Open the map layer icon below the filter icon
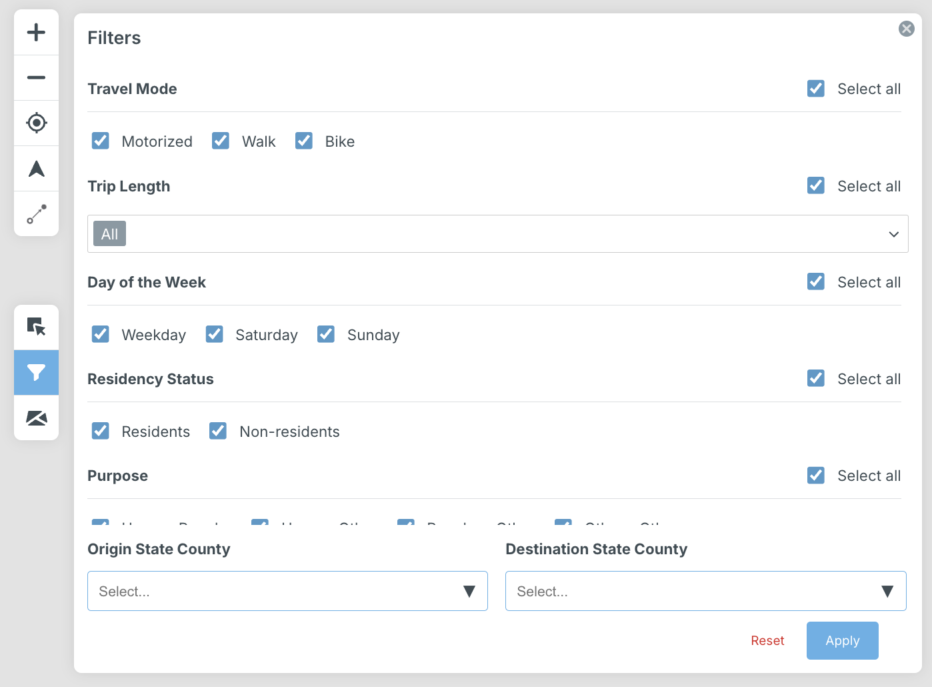Viewport: 932px width, 687px height. coord(36,418)
